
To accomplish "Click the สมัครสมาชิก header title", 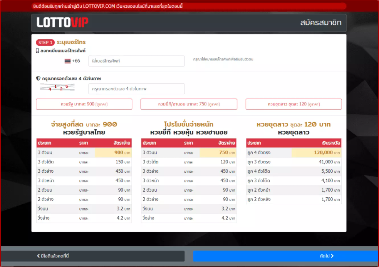I will [321, 22].
